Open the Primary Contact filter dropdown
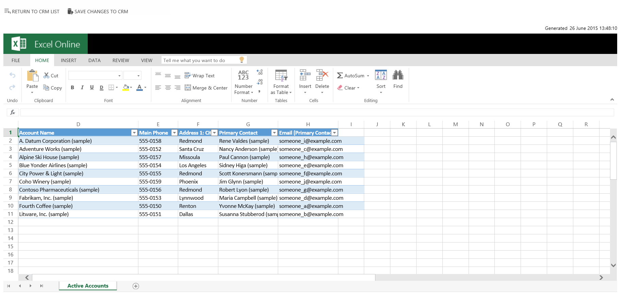 [274, 133]
